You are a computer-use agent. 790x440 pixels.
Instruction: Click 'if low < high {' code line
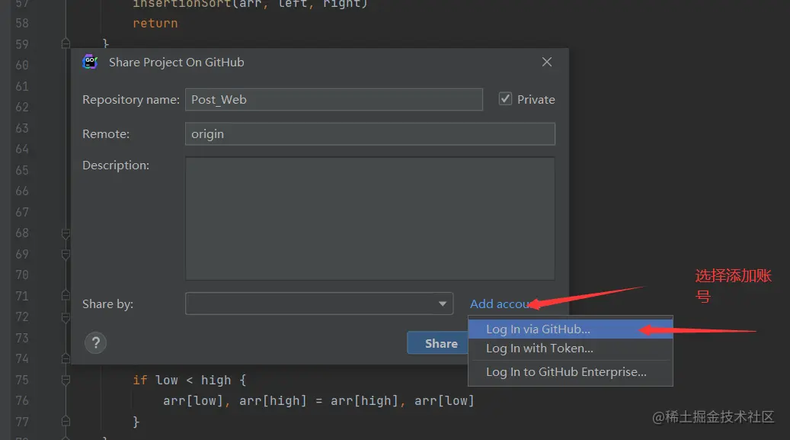coord(190,380)
